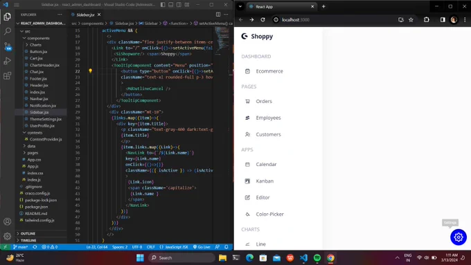Click the localhost:3000 address bar
471x265 pixels.
coord(333,19)
